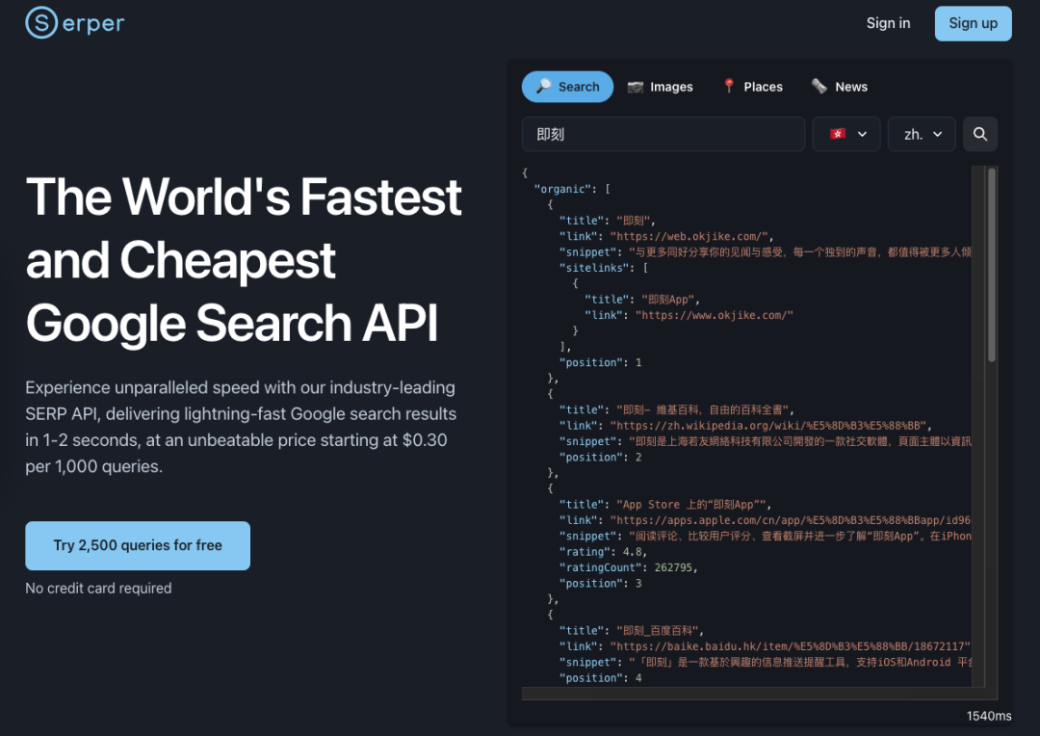Click Try 2,500 queries for free
The height and width of the screenshot is (736, 1040).
[138, 545]
